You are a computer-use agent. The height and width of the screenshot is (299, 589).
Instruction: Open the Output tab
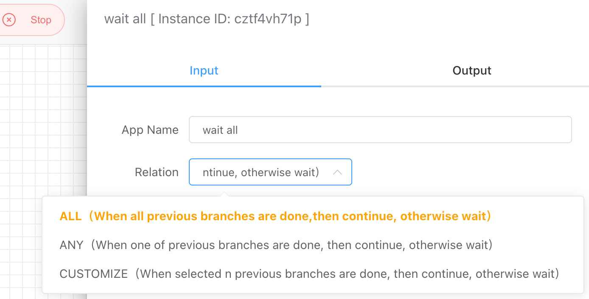tap(471, 70)
